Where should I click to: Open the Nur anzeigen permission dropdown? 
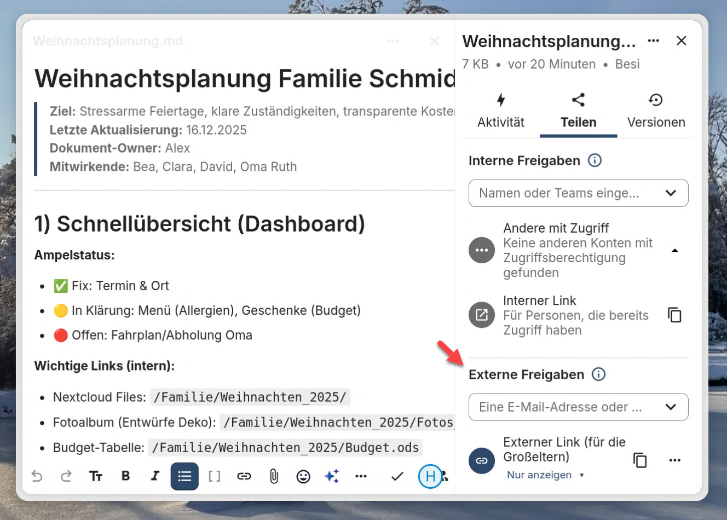(x=545, y=475)
